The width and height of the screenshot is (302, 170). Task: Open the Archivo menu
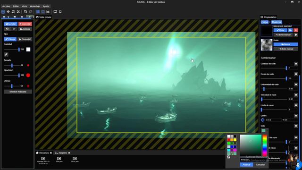click(6, 6)
